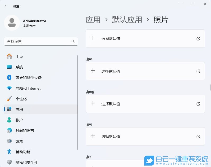Image resolution: width=211 pixels, height=167 pixels.
Task: Open 游戏 settings category
Action: tap(41, 141)
